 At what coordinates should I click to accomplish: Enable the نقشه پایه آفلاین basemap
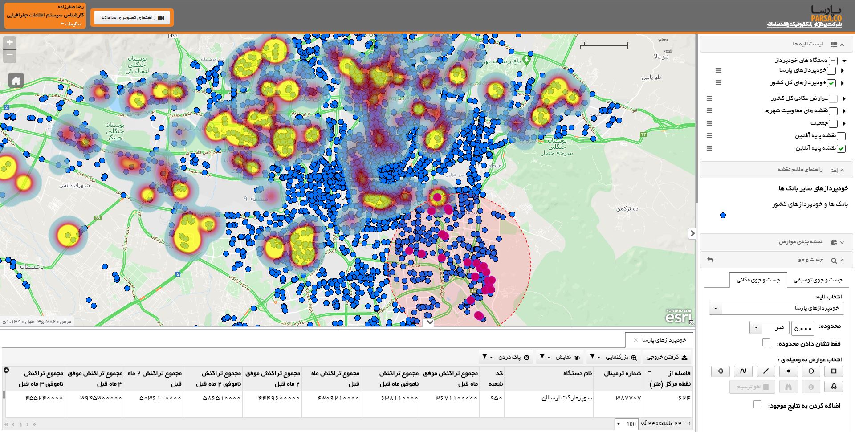click(841, 136)
